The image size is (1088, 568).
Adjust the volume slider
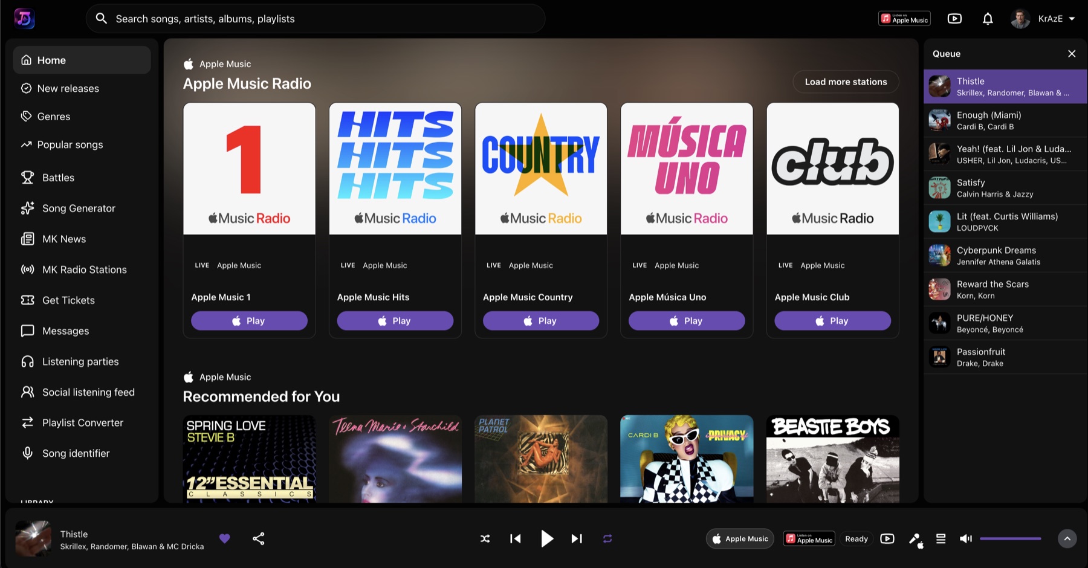(x=1011, y=538)
